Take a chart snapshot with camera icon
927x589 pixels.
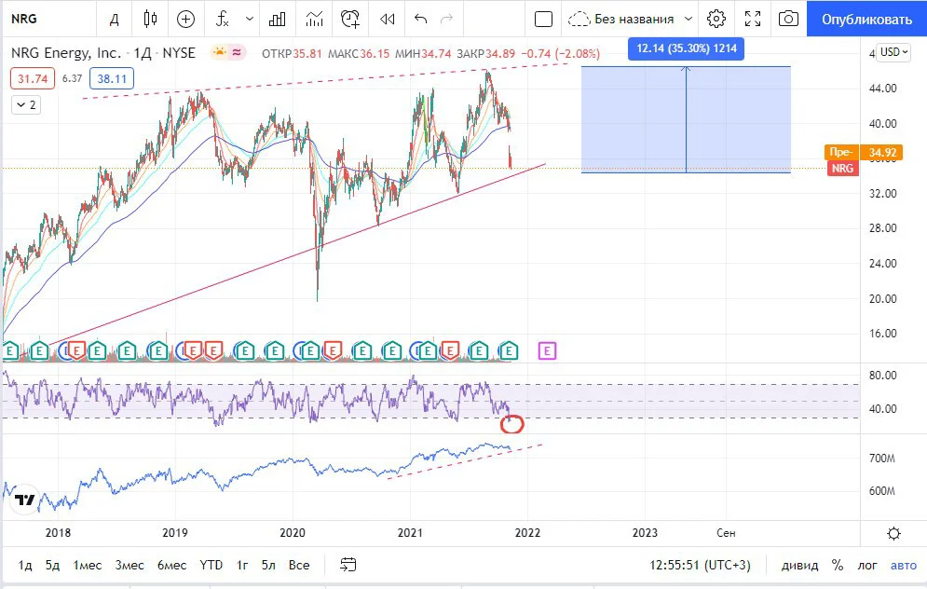coord(788,19)
